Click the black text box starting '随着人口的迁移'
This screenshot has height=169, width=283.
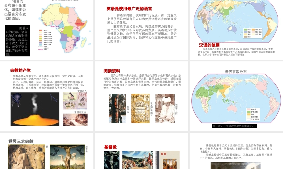click(x=17, y=41)
